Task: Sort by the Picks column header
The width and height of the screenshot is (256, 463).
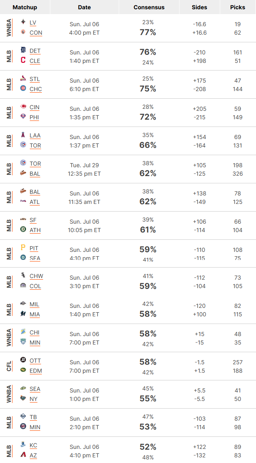Action: [238, 7]
